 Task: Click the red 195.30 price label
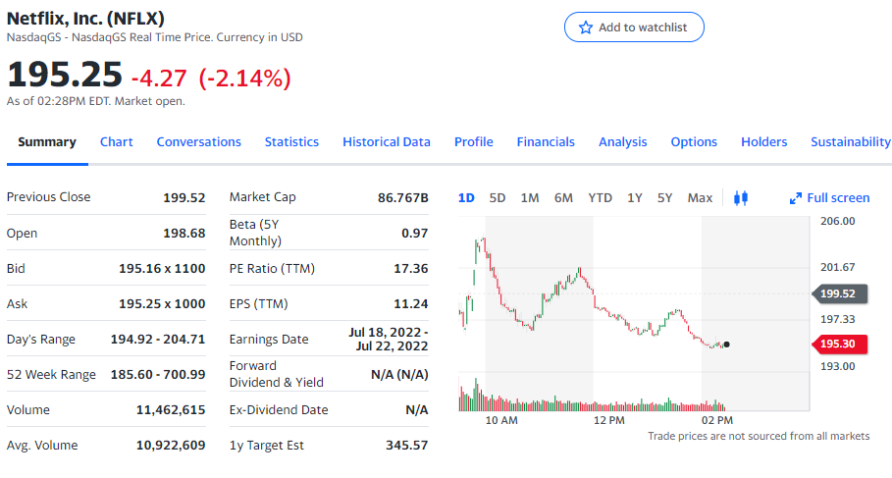click(840, 344)
